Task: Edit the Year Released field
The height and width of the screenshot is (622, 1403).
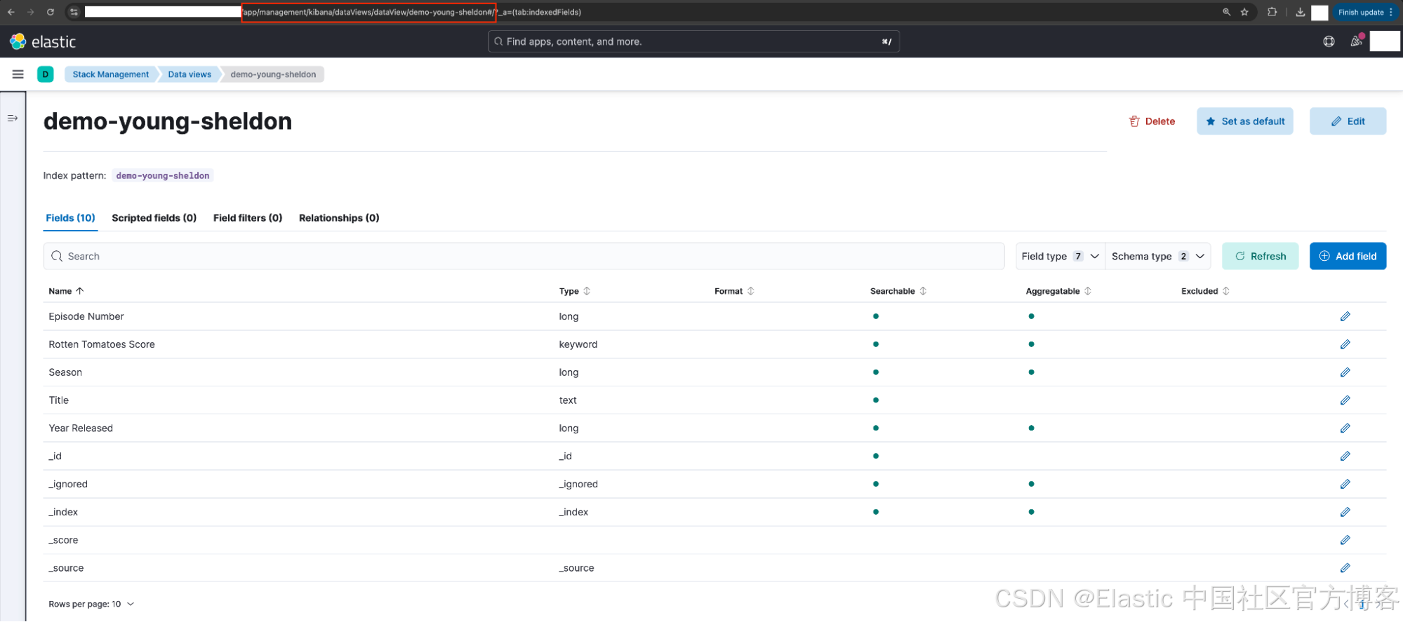Action: 1345,428
